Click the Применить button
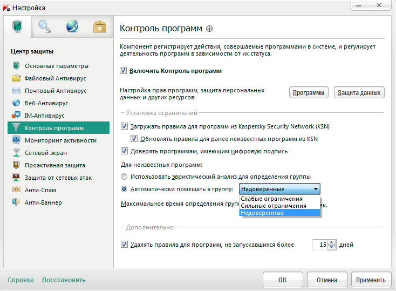Screen dimensions: 396x291 click(371, 280)
